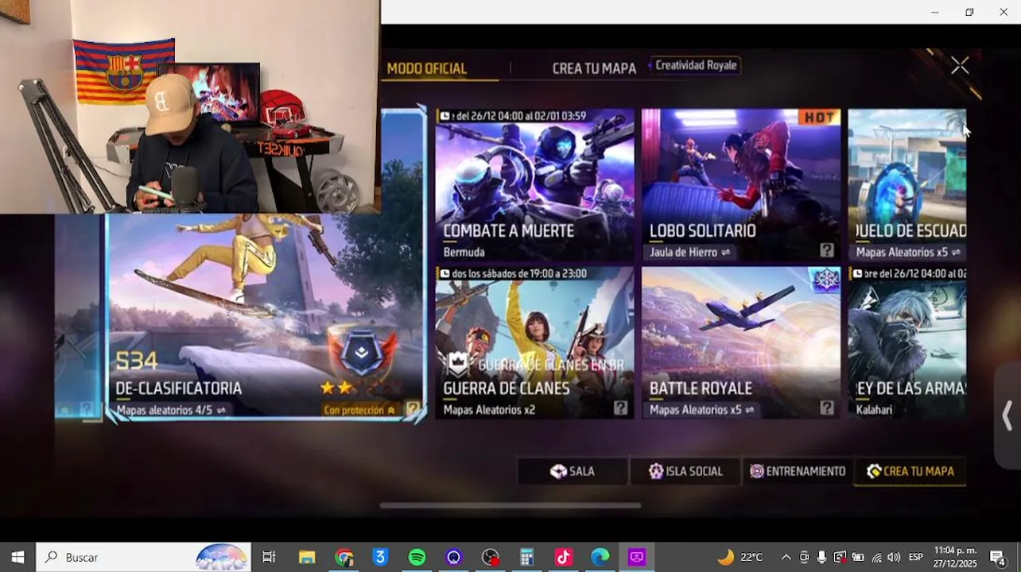Click the clan crown icon on Guerra de Clanes

click(x=458, y=364)
